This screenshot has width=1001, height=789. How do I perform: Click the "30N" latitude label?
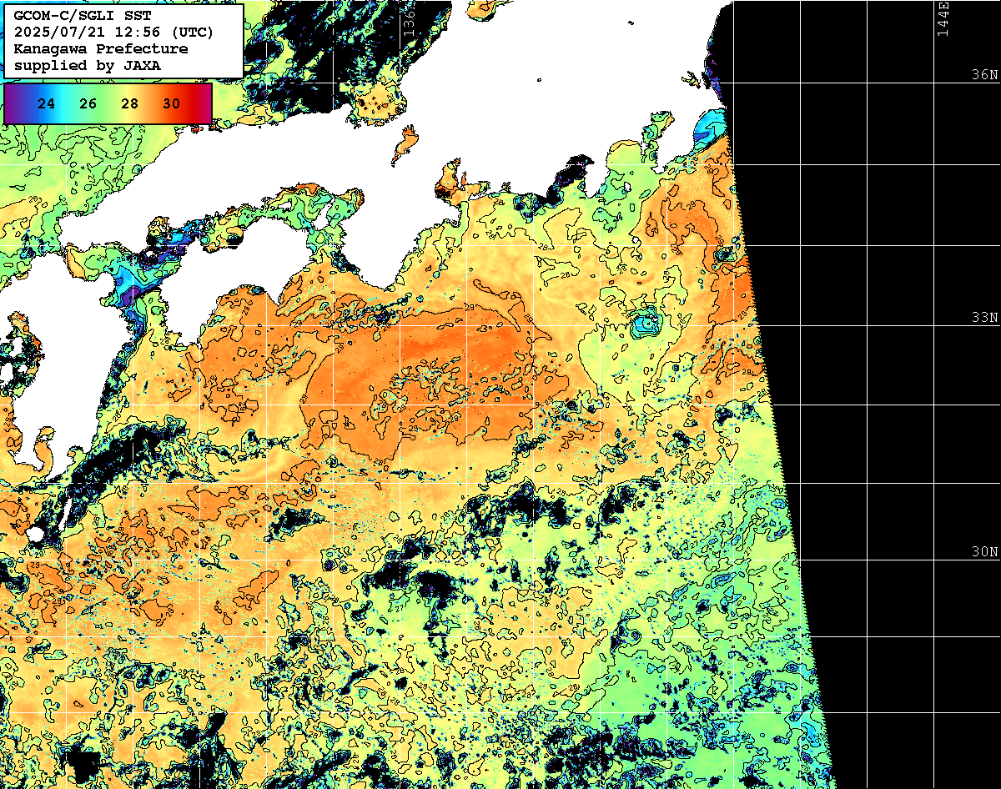pyautogui.click(x=984, y=552)
